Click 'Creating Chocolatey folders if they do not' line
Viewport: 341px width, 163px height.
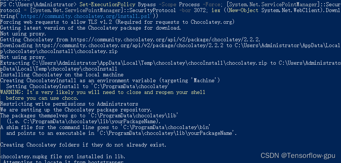pyautogui.click(x=83, y=145)
